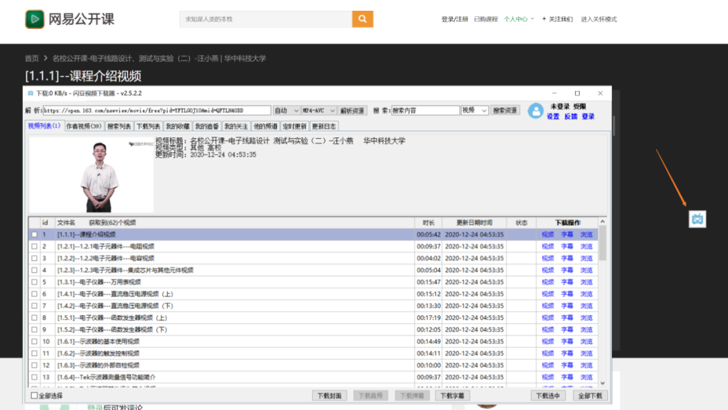Click the user avatar icon in downloader

535,111
